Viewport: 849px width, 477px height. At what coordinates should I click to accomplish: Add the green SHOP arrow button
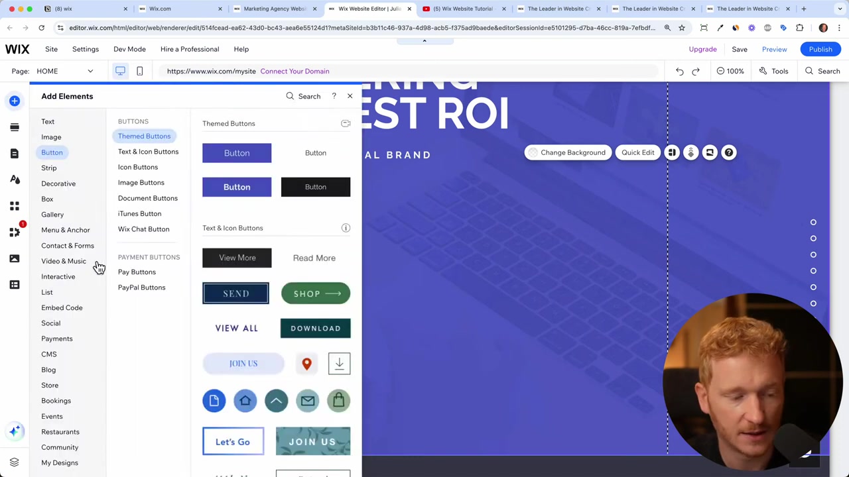[316, 293]
